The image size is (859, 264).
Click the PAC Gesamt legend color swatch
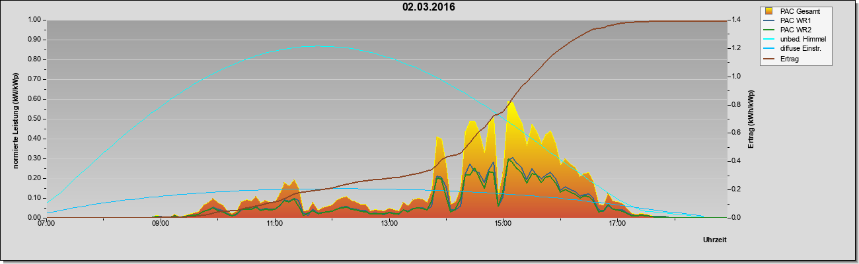pyautogui.click(x=769, y=11)
